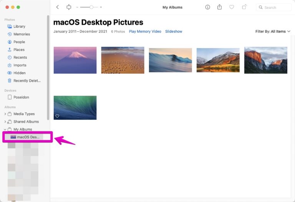Select the macOS Des... album
This screenshot has width=295, height=202.
click(28, 137)
